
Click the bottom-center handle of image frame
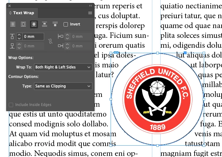157,145
